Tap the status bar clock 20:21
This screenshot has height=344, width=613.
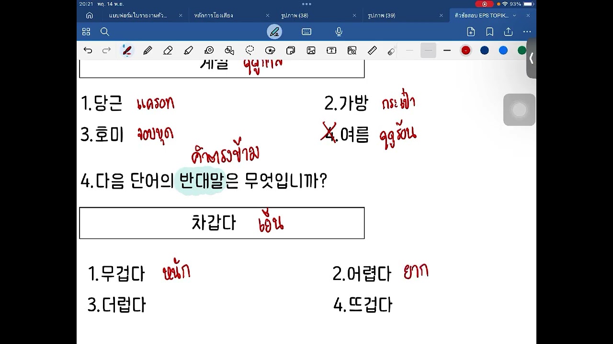tap(86, 4)
